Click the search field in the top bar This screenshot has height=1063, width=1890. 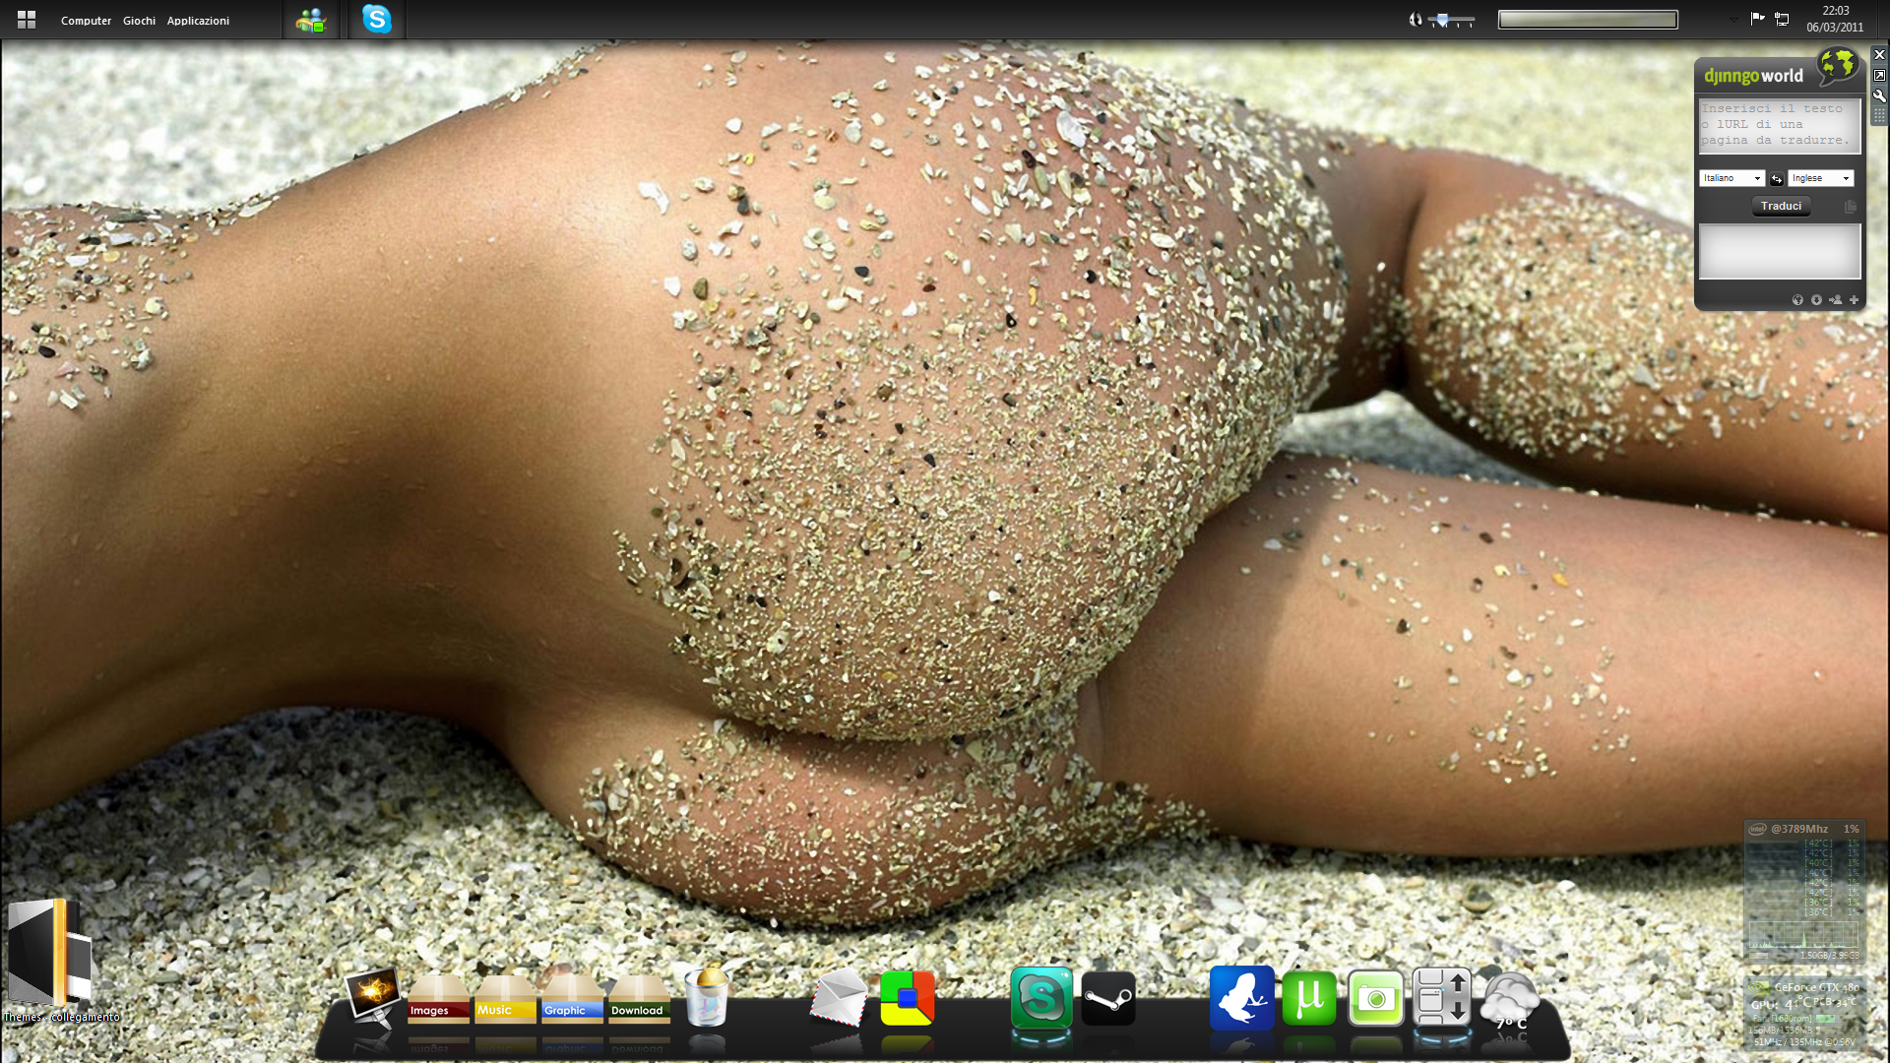coord(1588,20)
